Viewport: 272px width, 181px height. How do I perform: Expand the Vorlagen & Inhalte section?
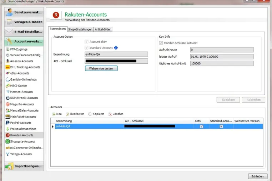pos(24,22)
